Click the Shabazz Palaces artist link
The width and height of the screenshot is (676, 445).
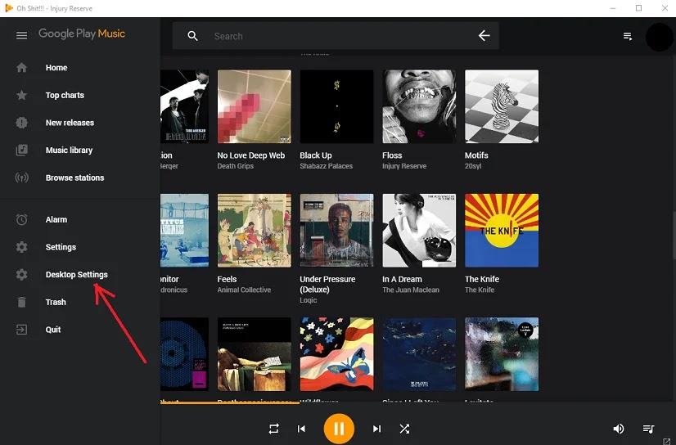(326, 166)
